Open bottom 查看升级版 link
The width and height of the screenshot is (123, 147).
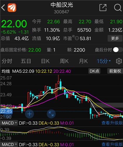coord(112,144)
